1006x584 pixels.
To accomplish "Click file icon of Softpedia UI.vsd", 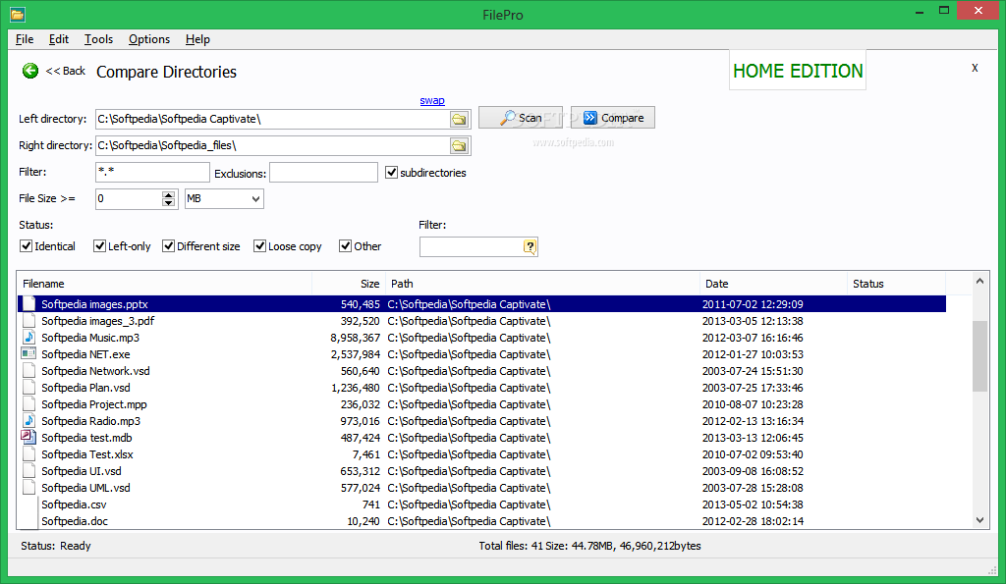I will [x=28, y=470].
